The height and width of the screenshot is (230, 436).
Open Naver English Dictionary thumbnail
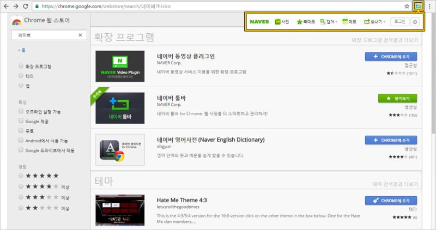tap(120, 150)
